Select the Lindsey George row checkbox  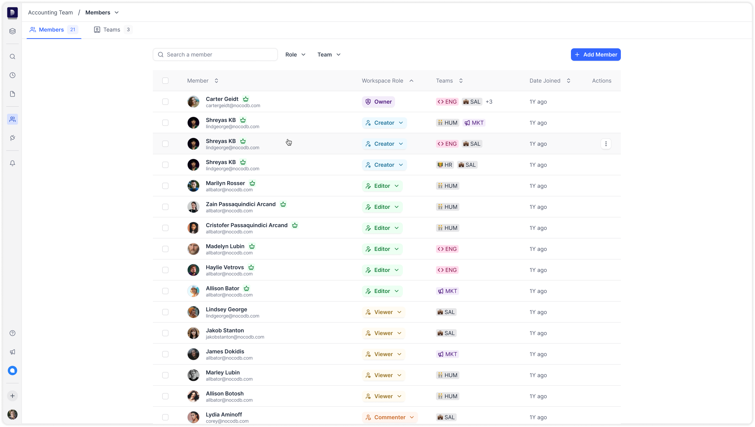point(165,312)
